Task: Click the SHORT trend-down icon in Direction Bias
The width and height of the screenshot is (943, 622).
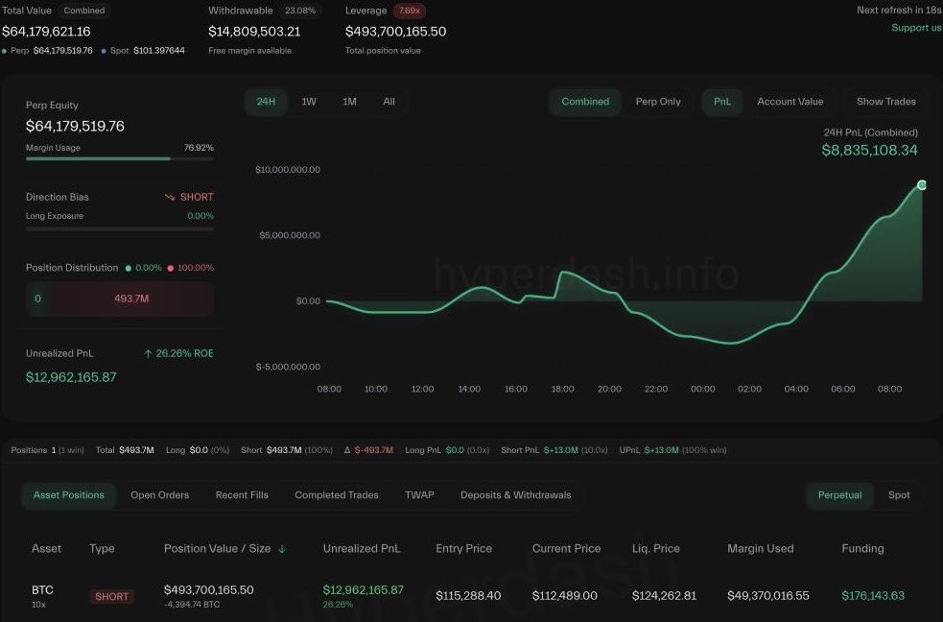Action: (170, 198)
